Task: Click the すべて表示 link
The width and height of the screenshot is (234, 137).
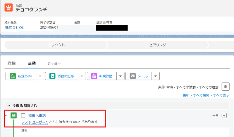Action: coord(221,95)
